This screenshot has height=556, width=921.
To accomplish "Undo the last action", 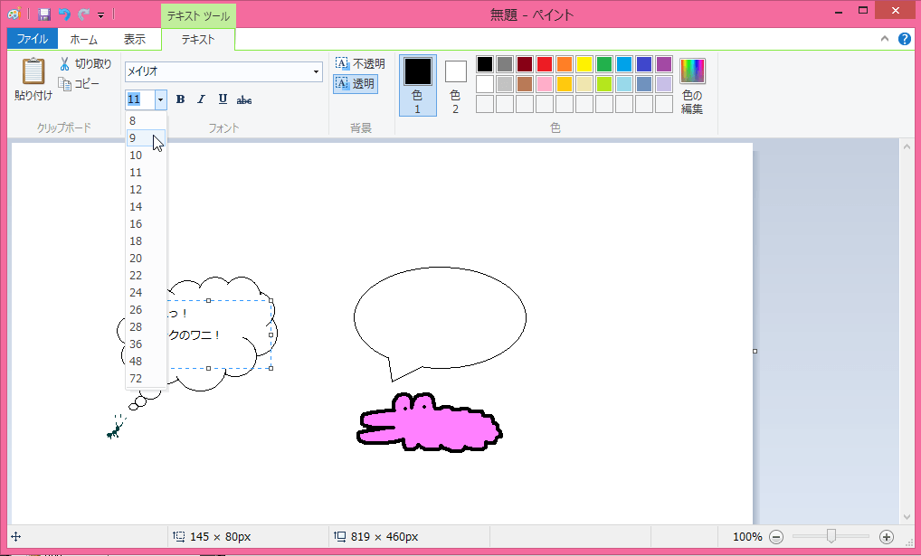I will click(x=64, y=14).
